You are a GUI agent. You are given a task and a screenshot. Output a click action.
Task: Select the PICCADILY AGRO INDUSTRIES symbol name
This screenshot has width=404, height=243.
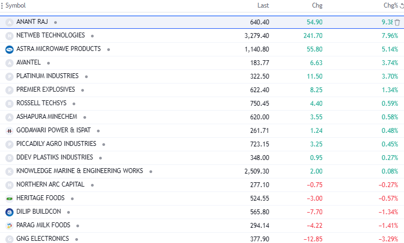[56, 144]
